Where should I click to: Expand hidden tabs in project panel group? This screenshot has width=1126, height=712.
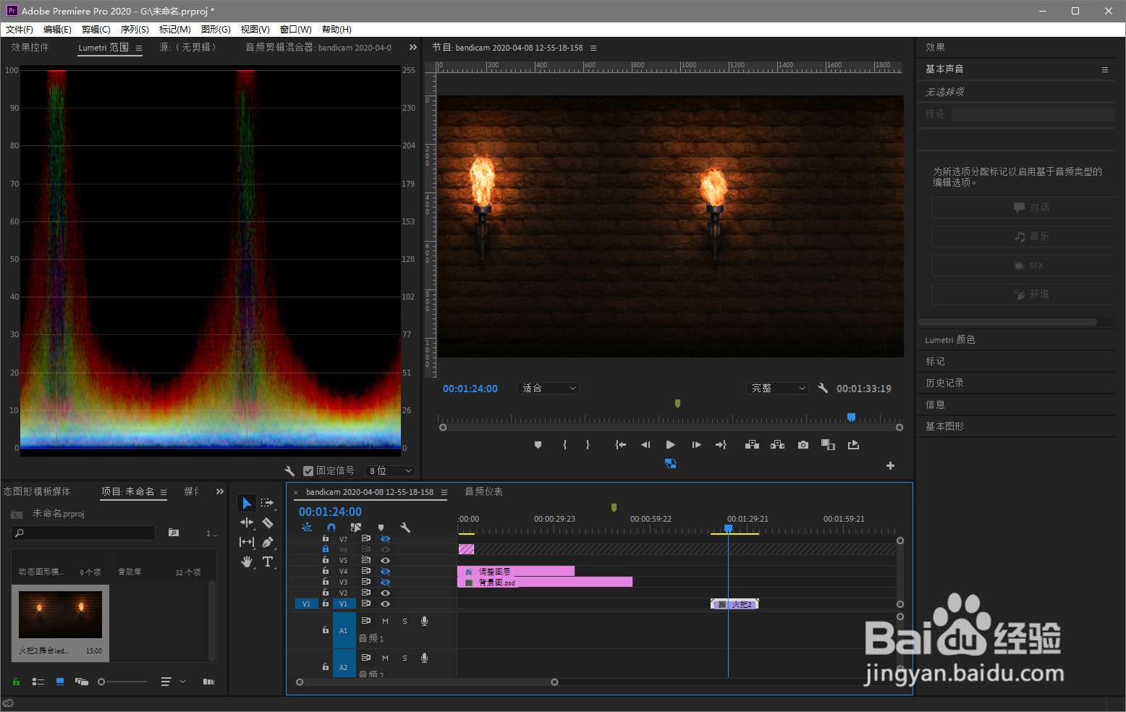click(220, 491)
